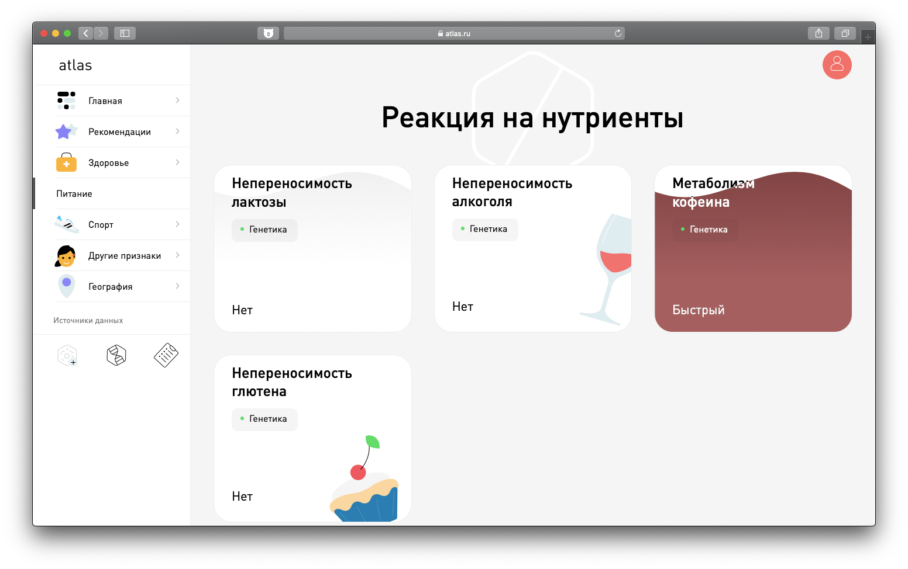Expand the Рекомендации chevron arrow
Image resolution: width=908 pixels, height=569 pixels.
point(177,131)
